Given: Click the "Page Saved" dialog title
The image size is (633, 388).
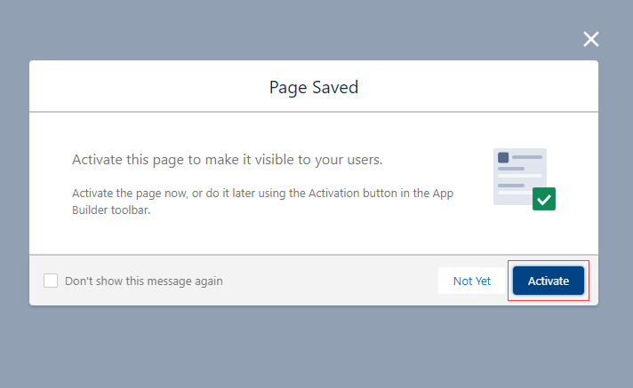Looking at the screenshot, I should point(314,87).
